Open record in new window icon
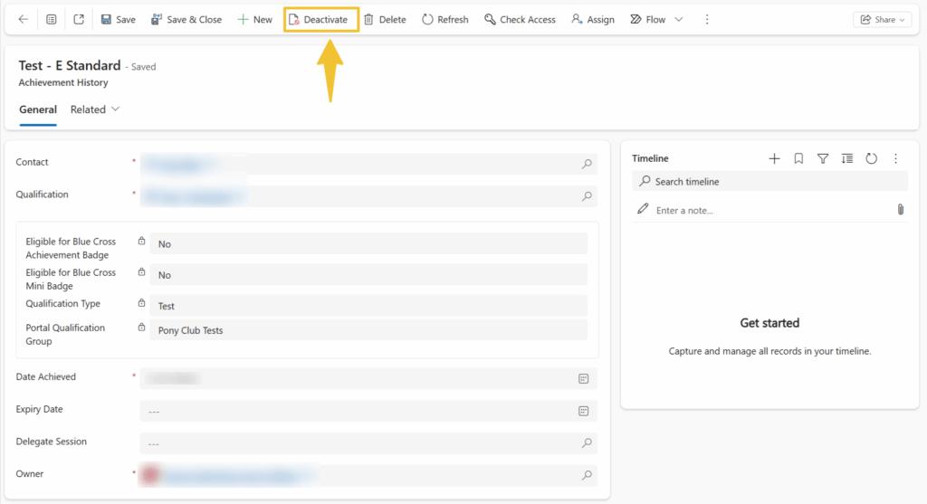Screen dimensions: 927x504 (x=79, y=19)
